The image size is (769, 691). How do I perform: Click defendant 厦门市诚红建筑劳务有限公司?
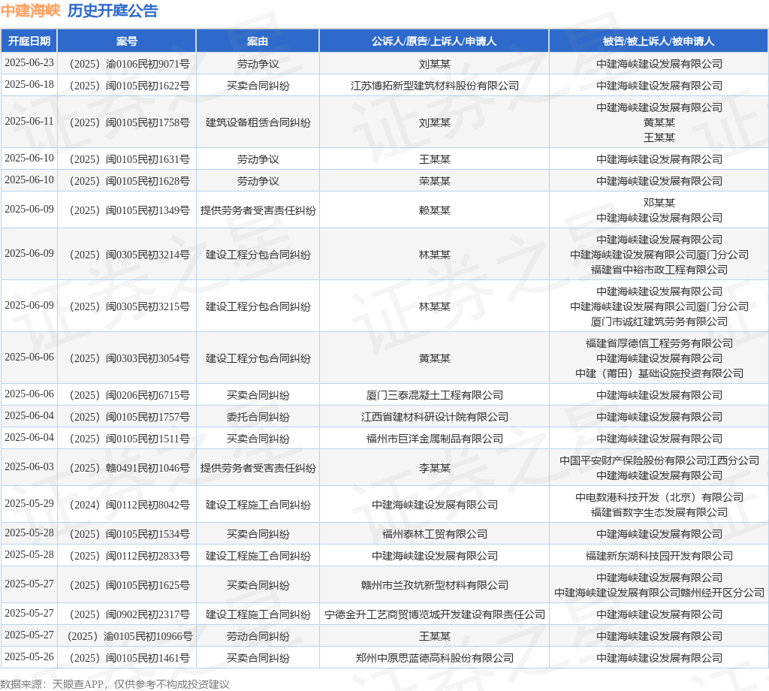[x=659, y=321]
